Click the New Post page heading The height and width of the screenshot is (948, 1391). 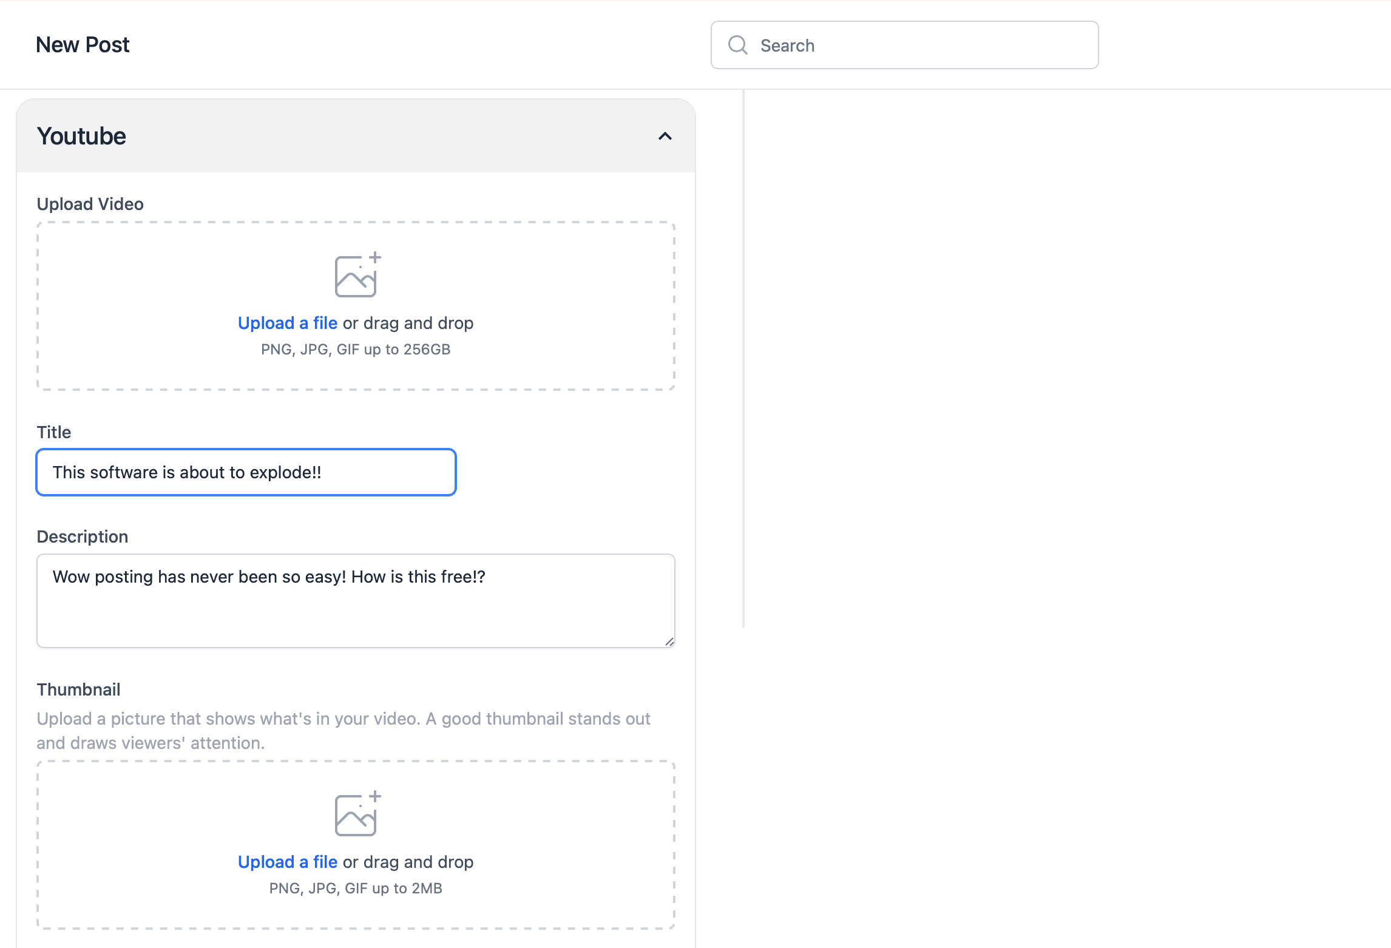click(x=83, y=45)
